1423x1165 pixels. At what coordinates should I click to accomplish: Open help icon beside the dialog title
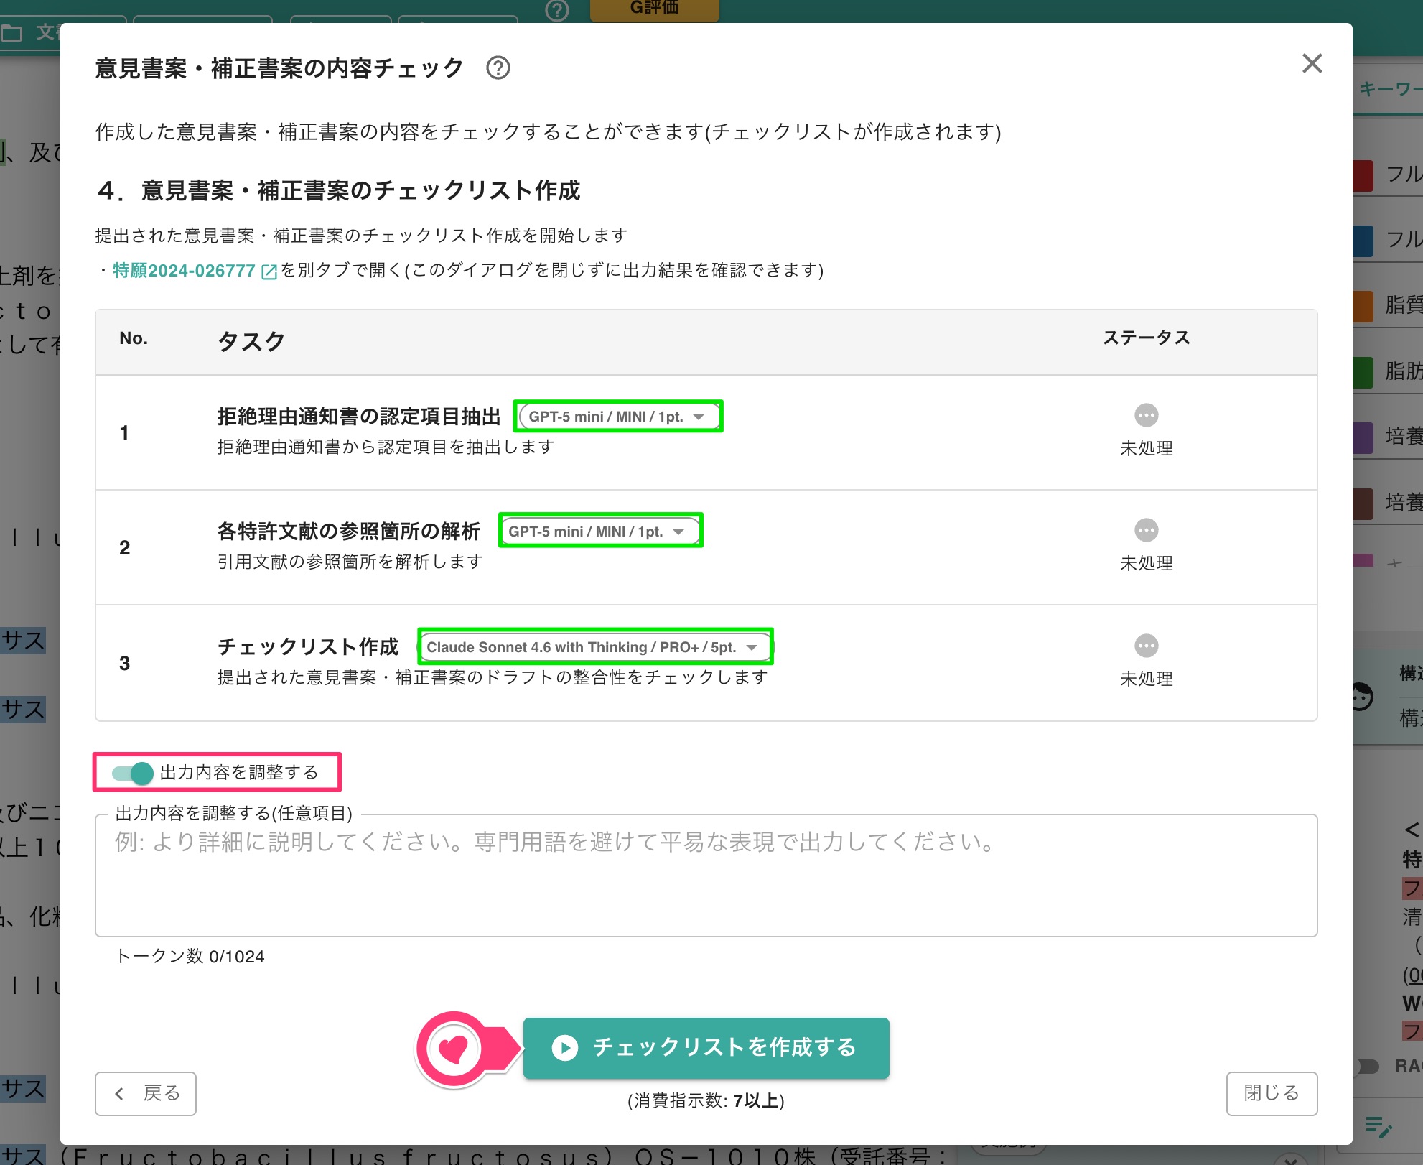[498, 68]
